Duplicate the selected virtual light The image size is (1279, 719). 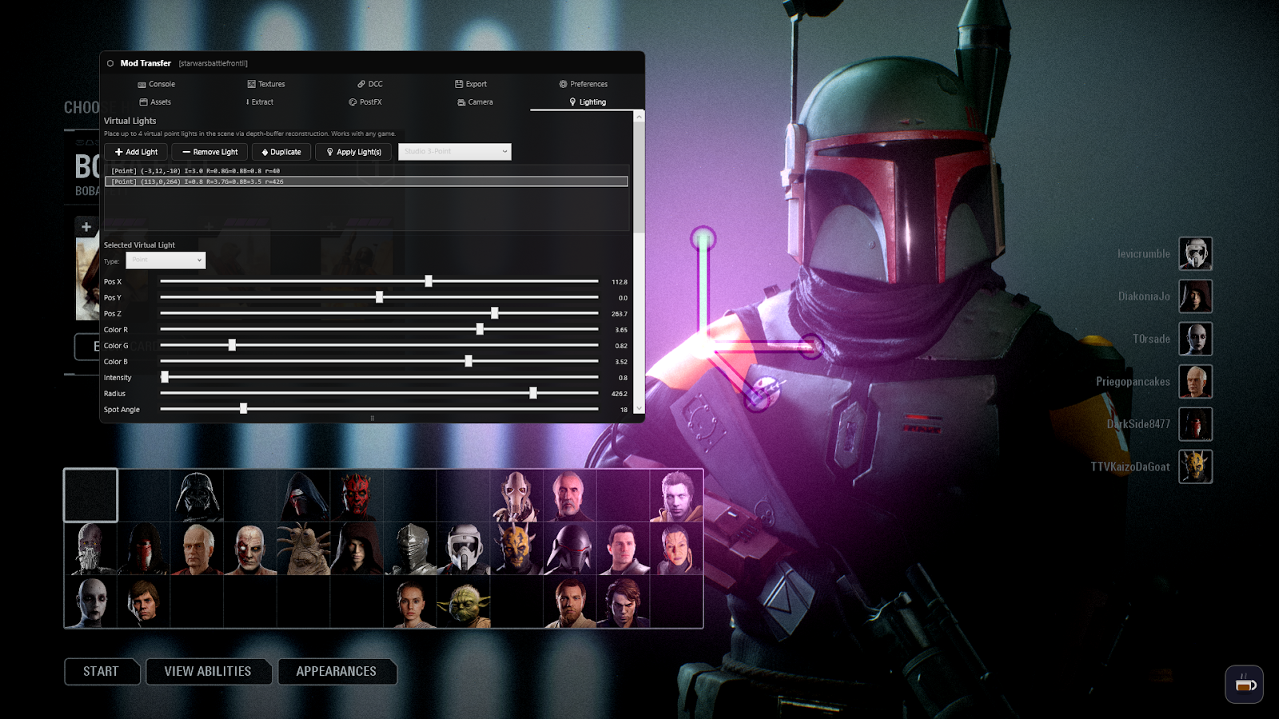click(x=281, y=152)
